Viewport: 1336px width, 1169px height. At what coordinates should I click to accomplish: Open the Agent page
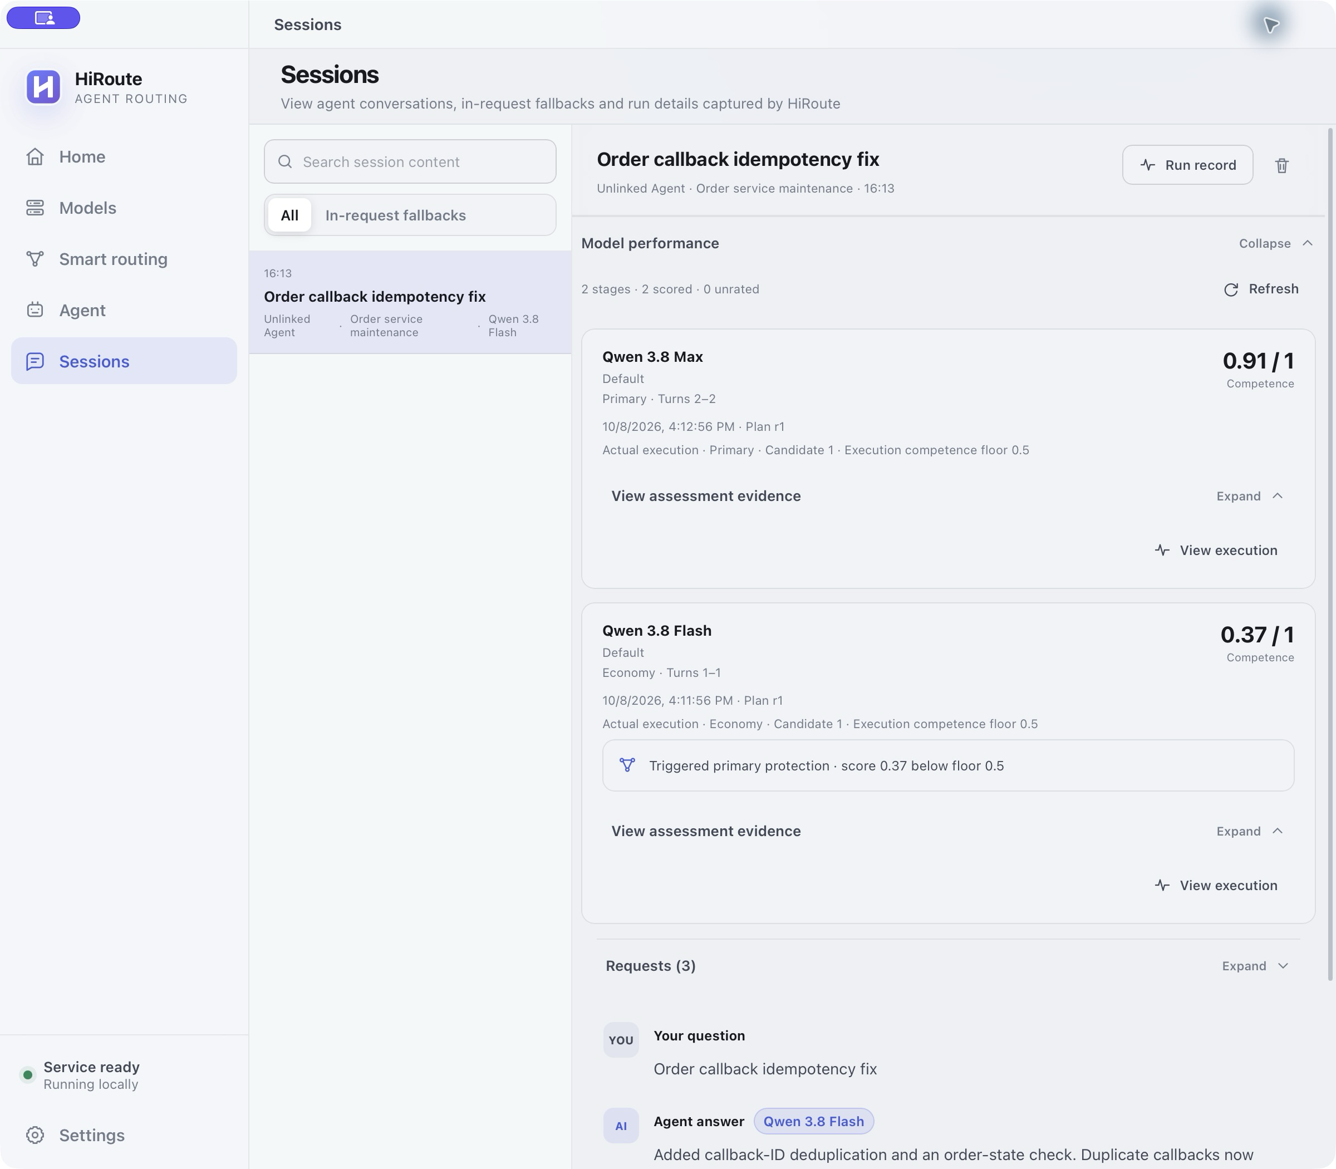pyautogui.click(x=124, y=311)
